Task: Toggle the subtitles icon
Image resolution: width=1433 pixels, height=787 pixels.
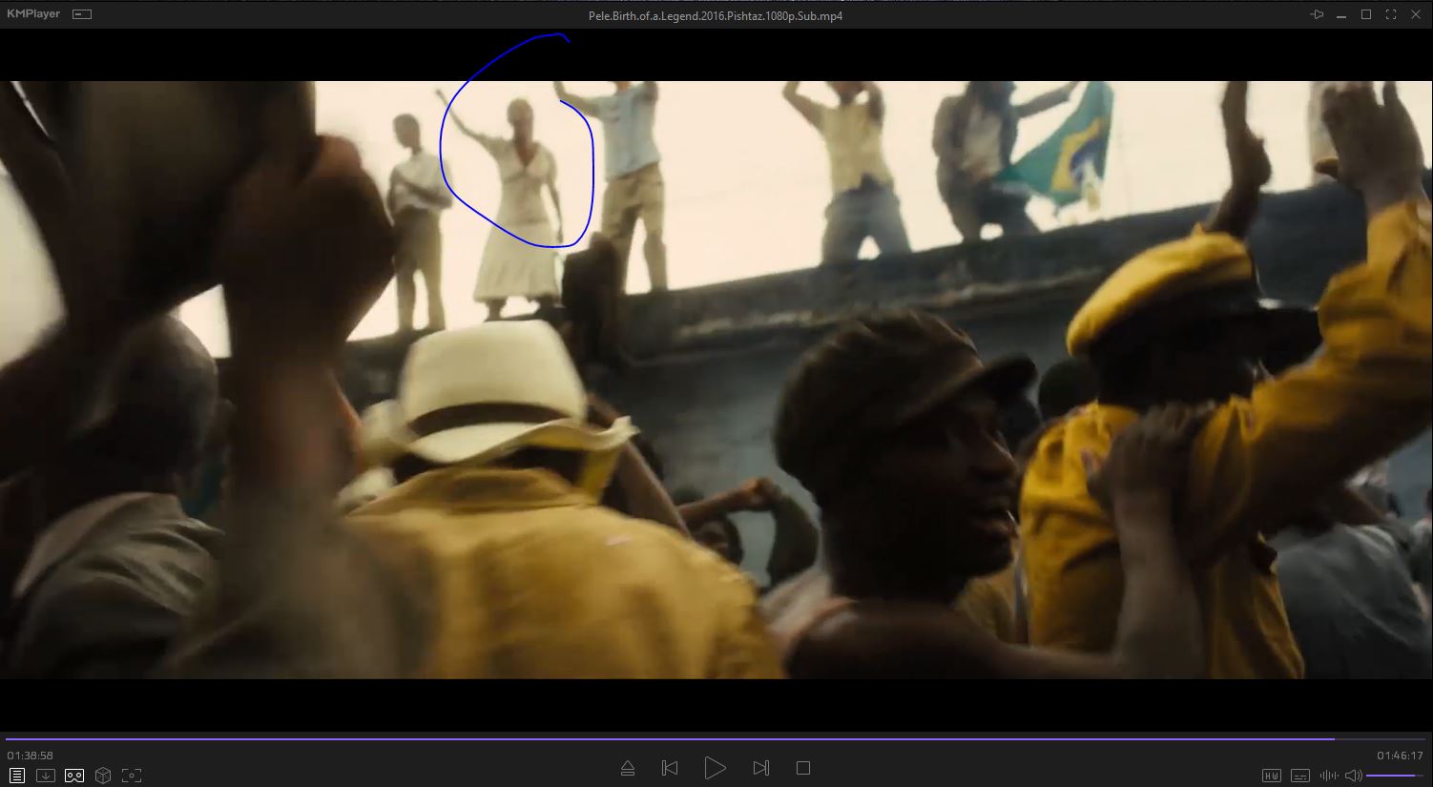Action: point(1300,776)
